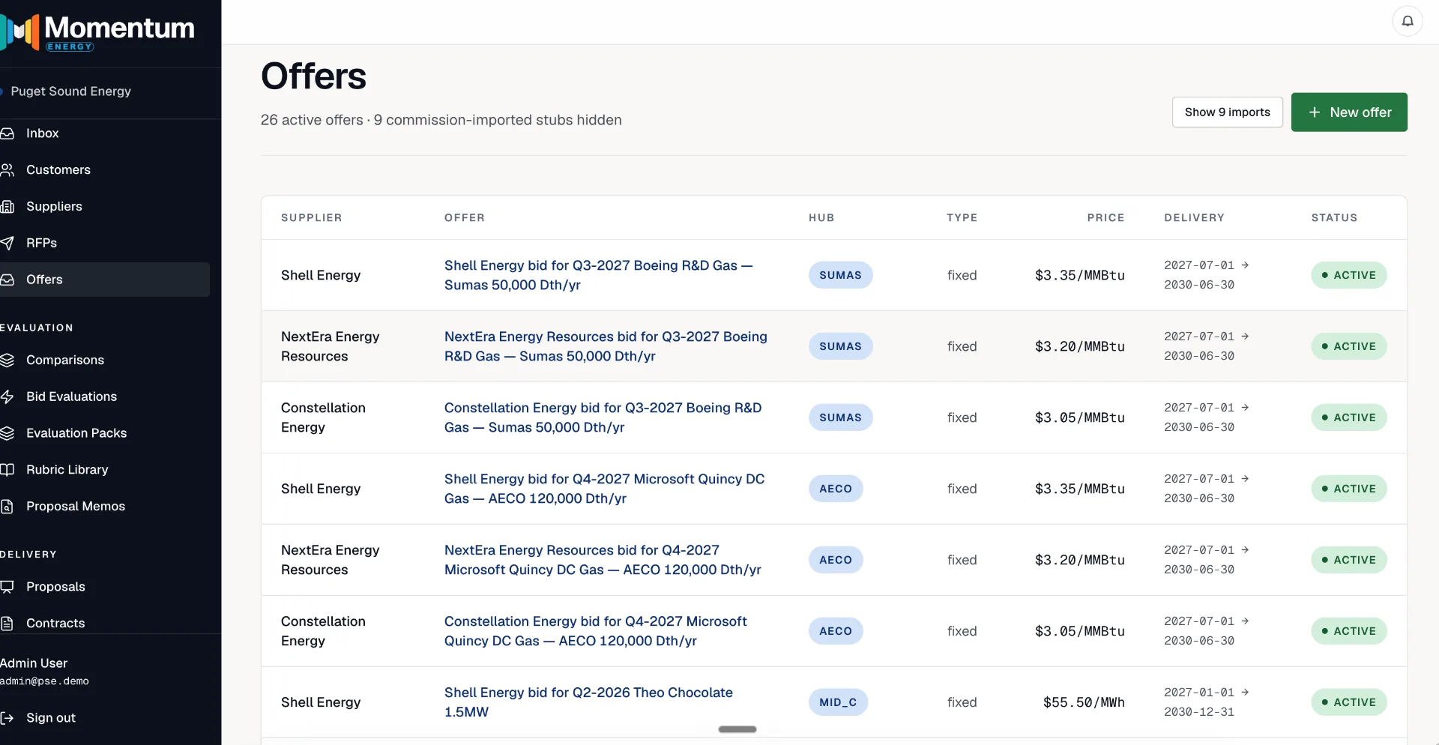Click the TYPE column header
This screenshot has width=1439, height=745.
(x=962, y=218)
